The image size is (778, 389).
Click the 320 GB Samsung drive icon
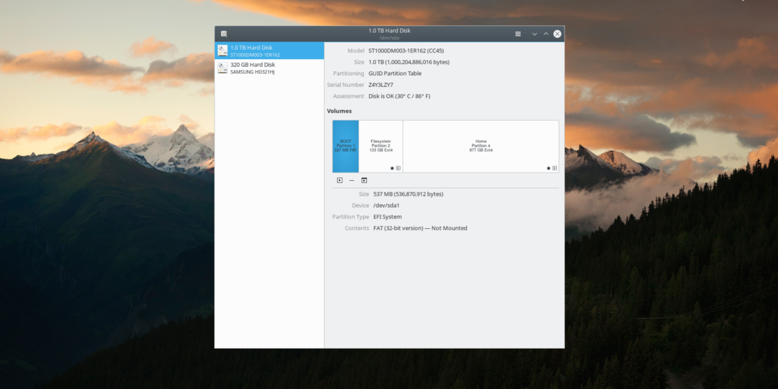point(222,67)
